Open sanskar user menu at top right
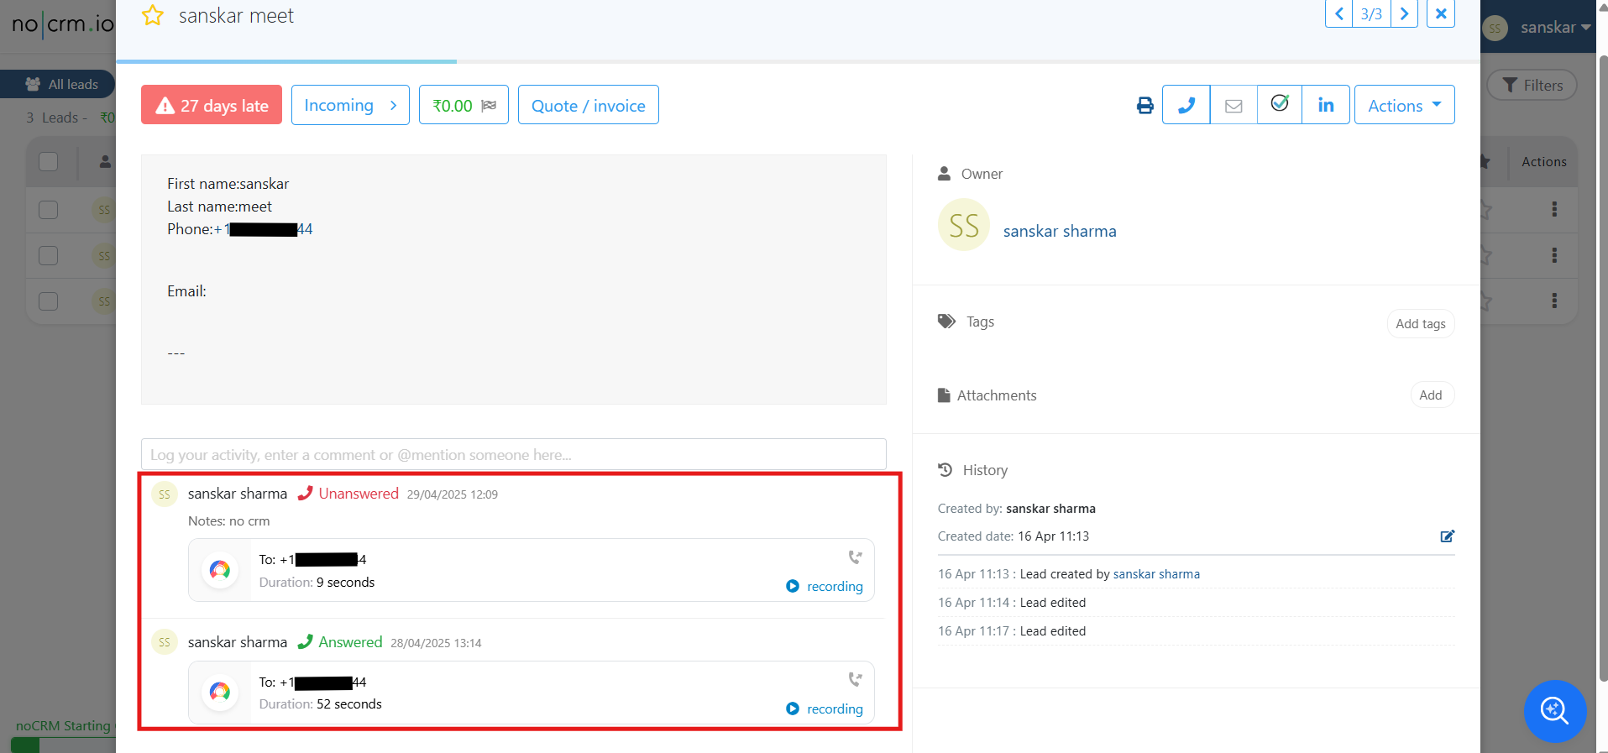 point(1537,27)
